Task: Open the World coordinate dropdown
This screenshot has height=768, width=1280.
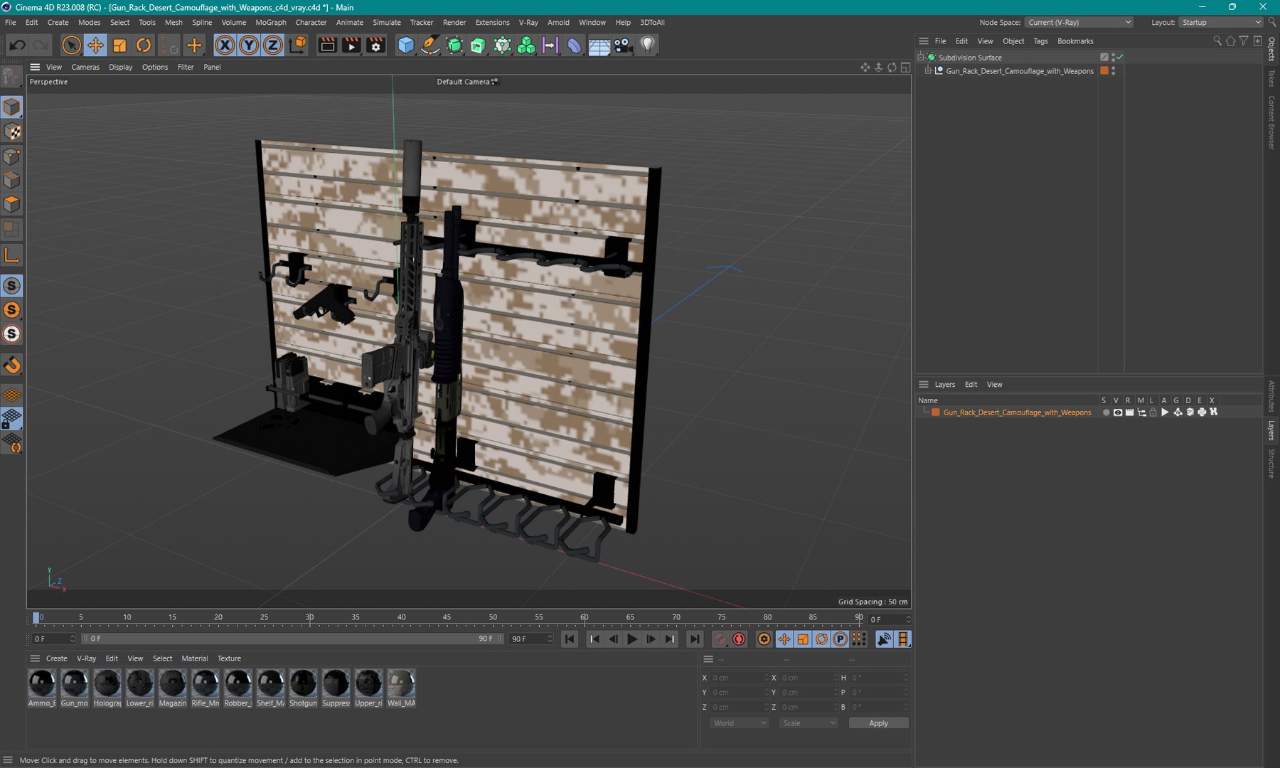Action: point(739,722)
